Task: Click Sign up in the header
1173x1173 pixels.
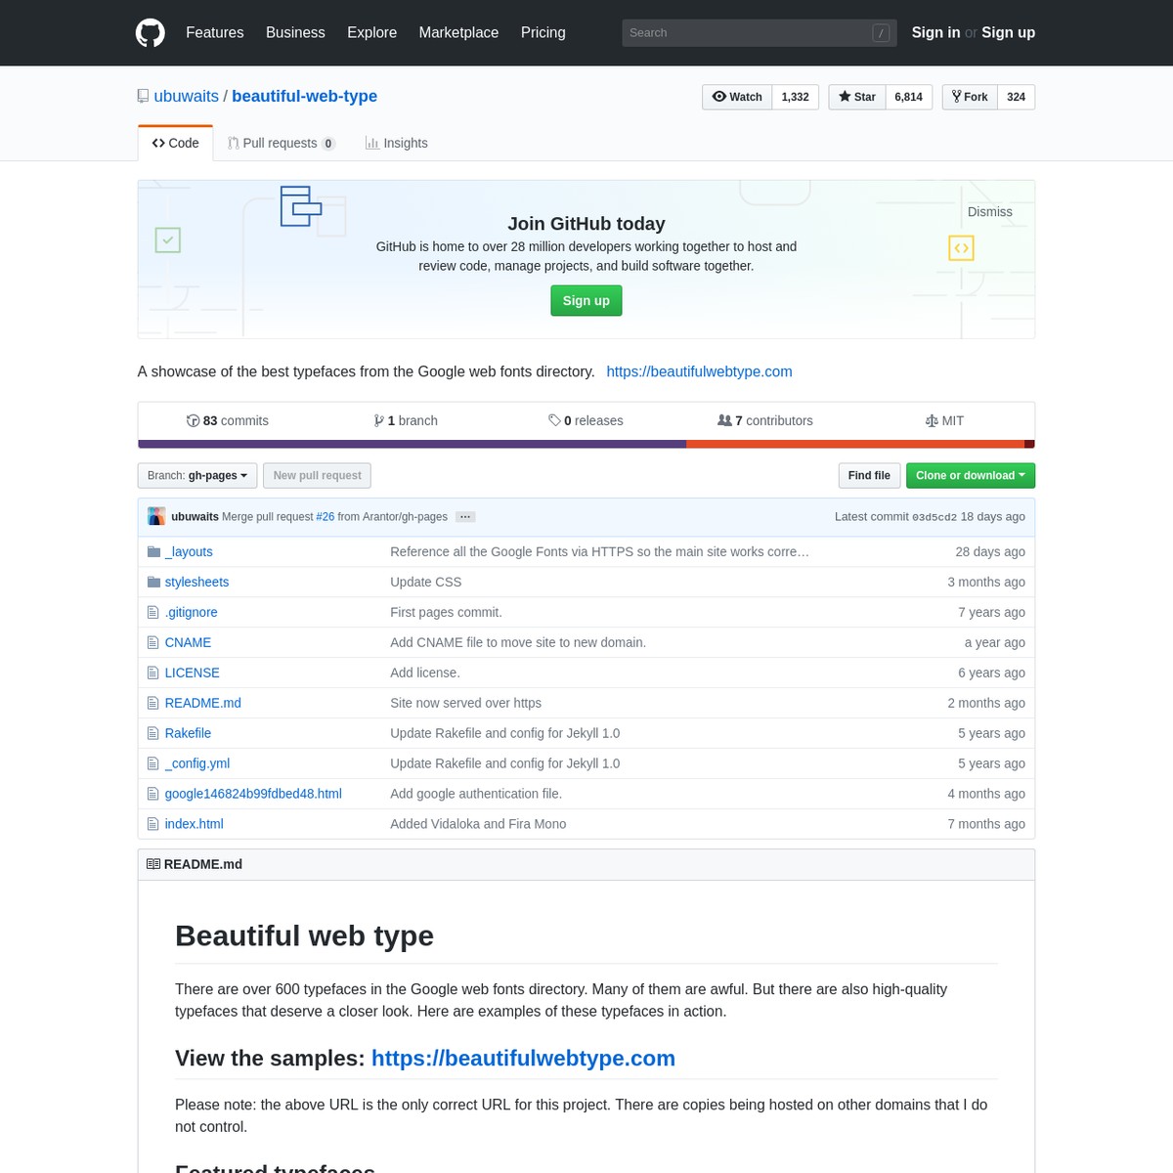Action: 1008,33
